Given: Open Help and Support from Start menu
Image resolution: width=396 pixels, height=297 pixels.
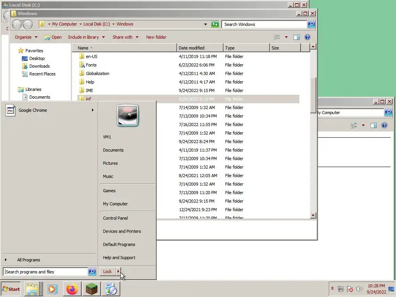Looking at the screenshot, I should tap(119, 257).
